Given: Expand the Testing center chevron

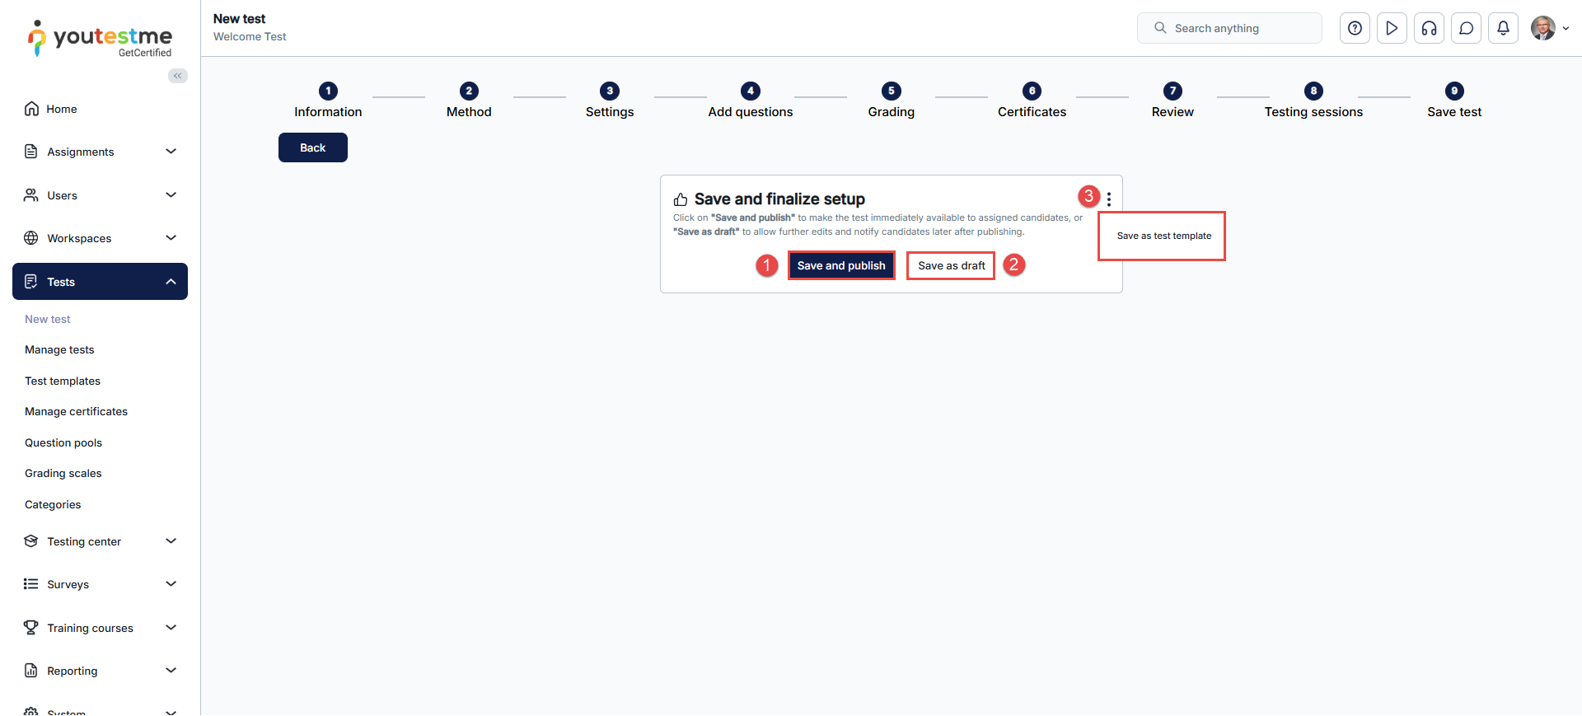Looking at the screenshot, I should coord(171,541).
